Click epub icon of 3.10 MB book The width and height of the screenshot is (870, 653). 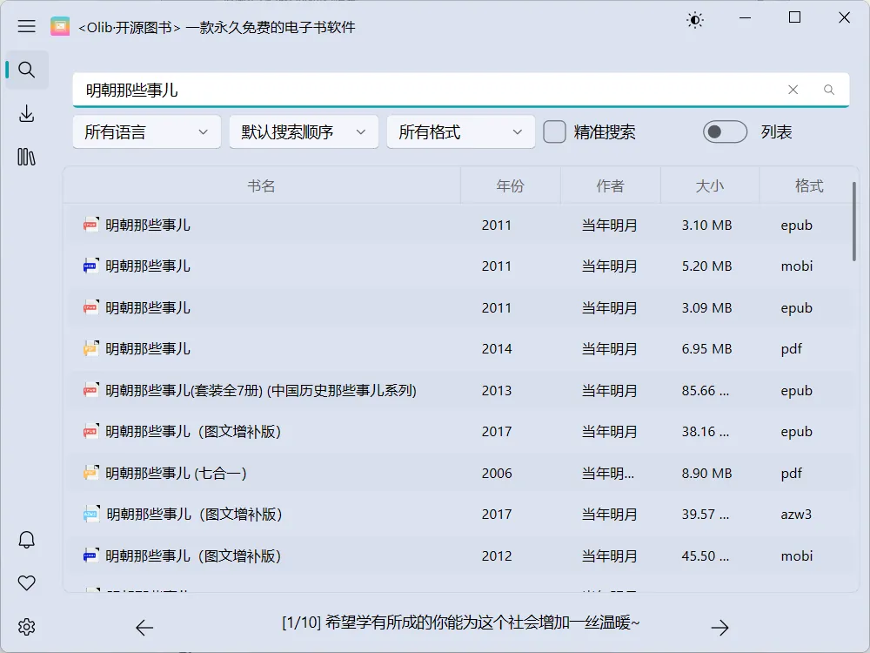pyautogui.click(x=91, y=225)
